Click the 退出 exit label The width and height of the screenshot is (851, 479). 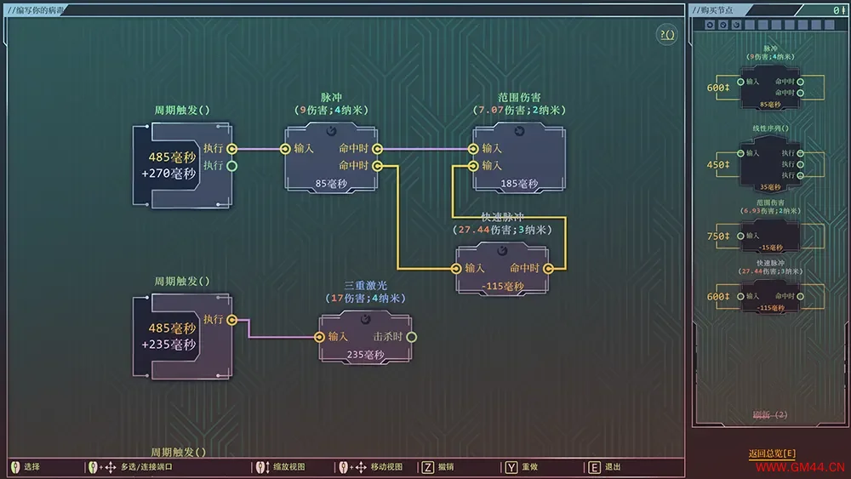613,467
